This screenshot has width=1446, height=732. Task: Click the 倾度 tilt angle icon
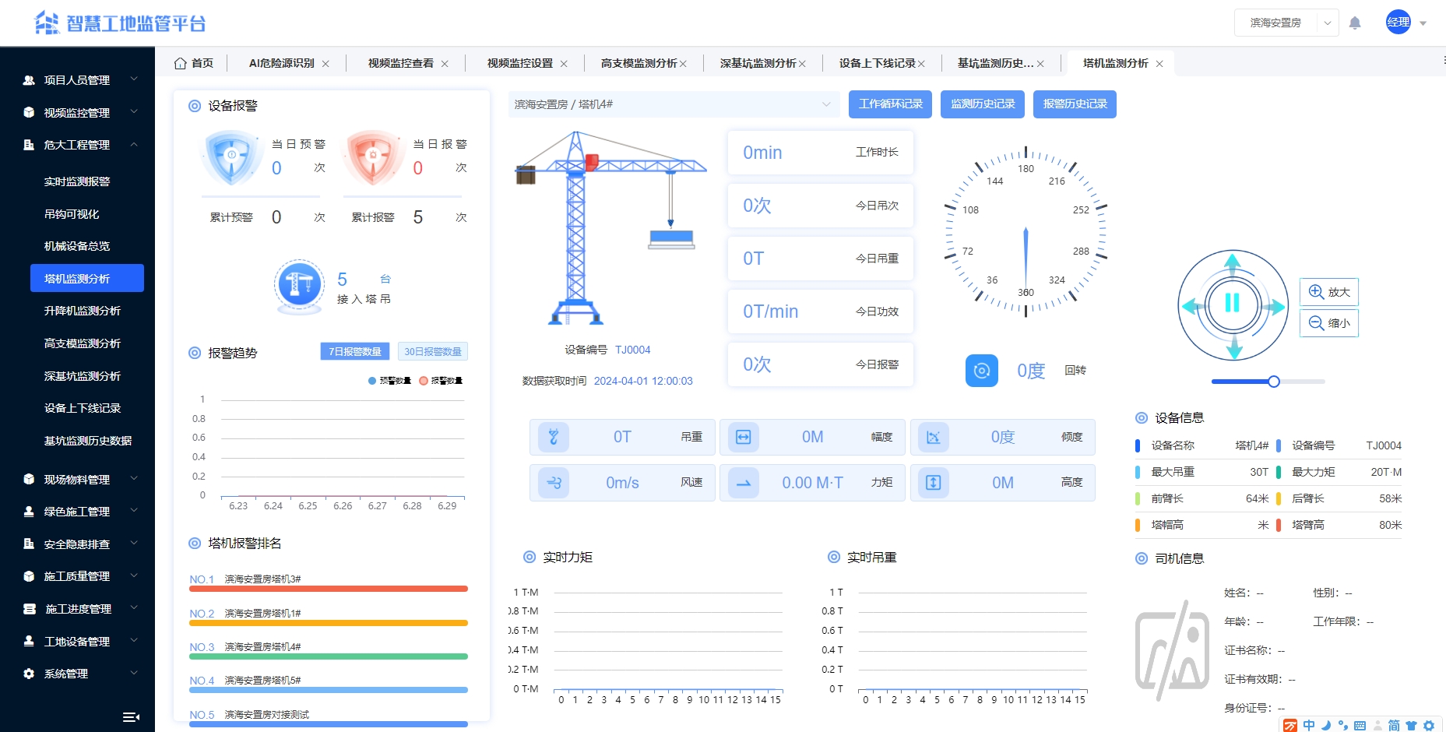point(934,437)
